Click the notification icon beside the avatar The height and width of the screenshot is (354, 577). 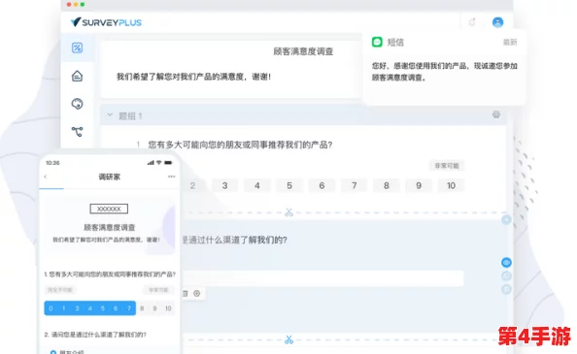tap(472, 22)
